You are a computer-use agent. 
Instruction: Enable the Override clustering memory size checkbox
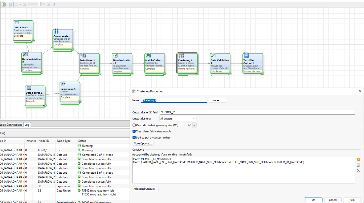[134, 125]
